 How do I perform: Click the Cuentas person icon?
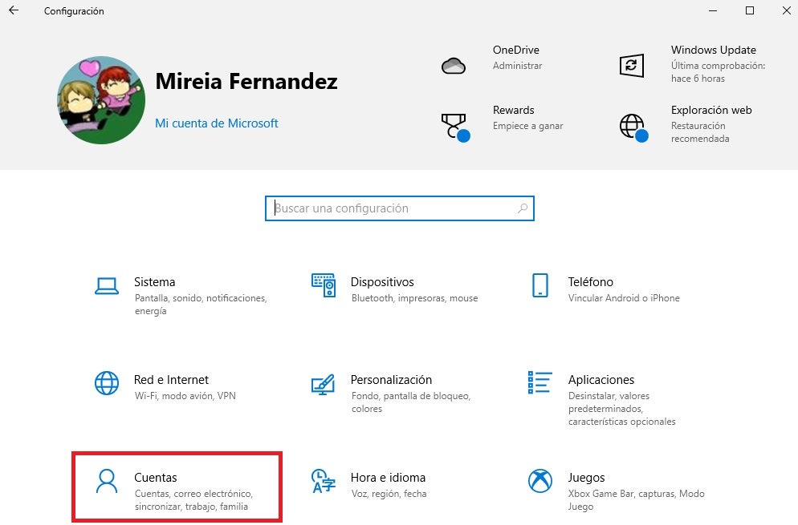[107, 481]
